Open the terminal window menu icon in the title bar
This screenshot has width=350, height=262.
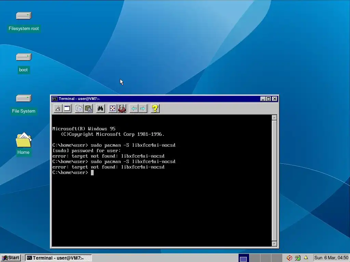click(55, 99)
